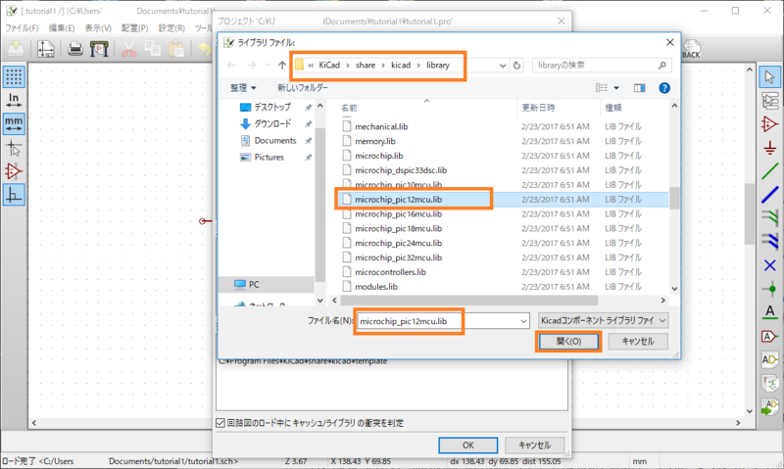This screenshot has height=469, width=784.
Task: Select the hierarchy navigation tool
Action: (x=769, y=101)
